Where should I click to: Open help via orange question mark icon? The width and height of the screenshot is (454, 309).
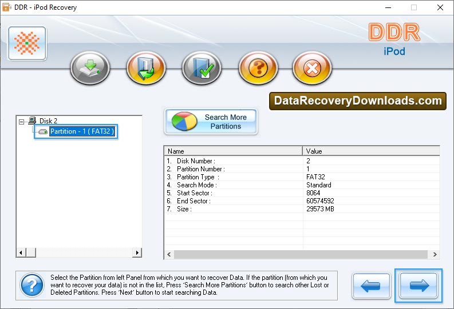point(258,68)
